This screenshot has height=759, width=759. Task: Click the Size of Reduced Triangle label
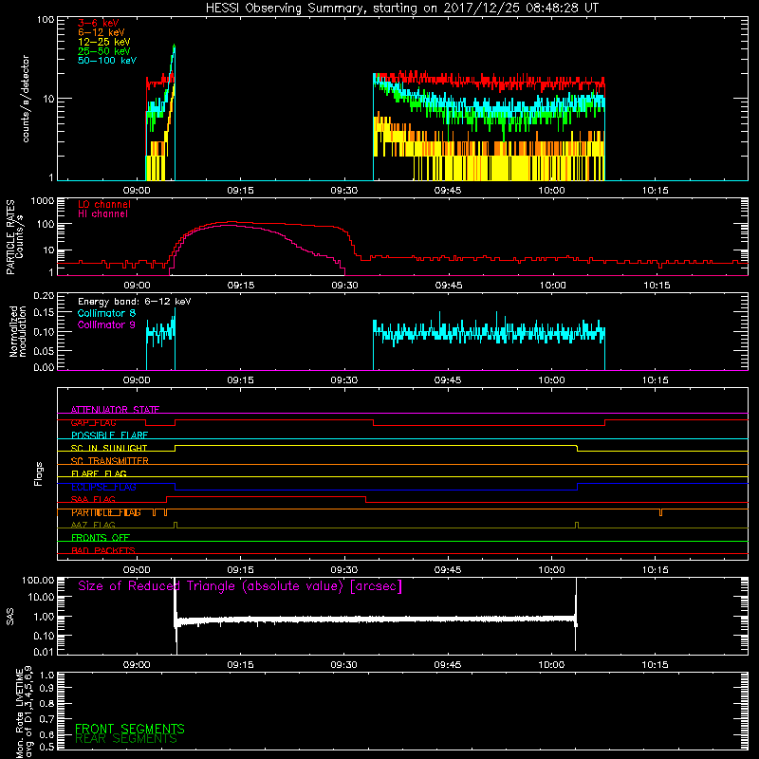tap(240, 586)
